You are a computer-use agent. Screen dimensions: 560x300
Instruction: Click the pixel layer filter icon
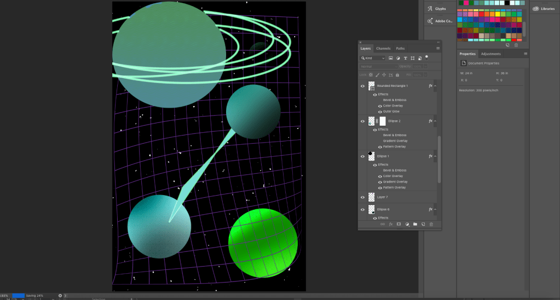pyautogui.click(x=391, y=58)
